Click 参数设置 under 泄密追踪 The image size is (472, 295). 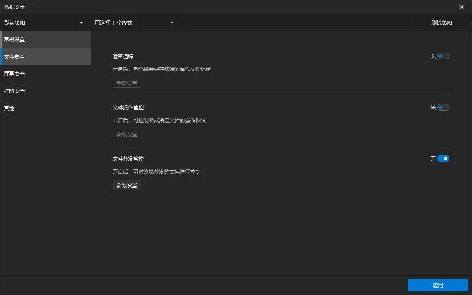coord(127,83)
